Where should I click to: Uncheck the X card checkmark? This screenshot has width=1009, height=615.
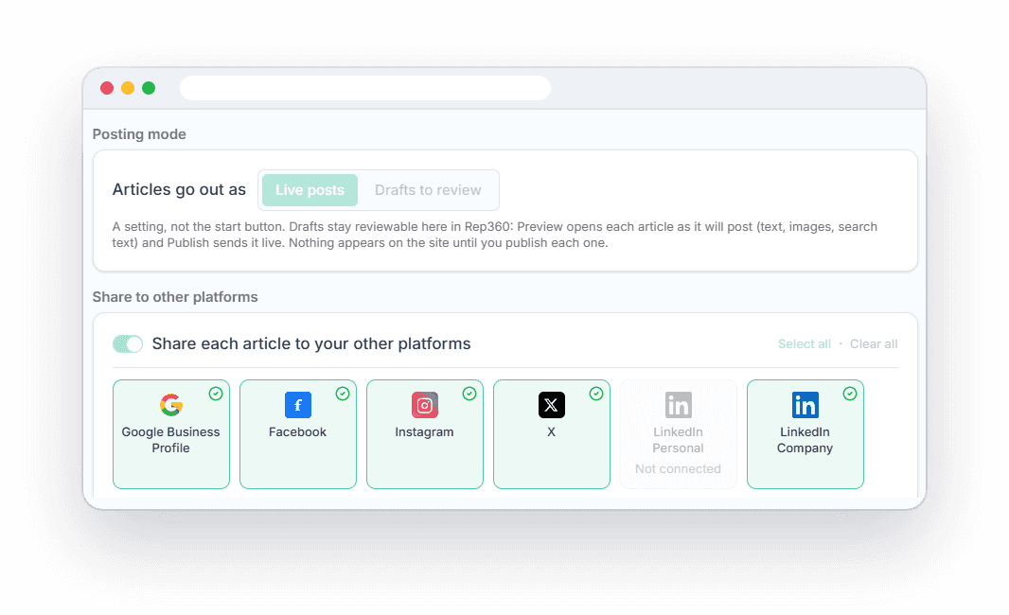click(596, 393)
